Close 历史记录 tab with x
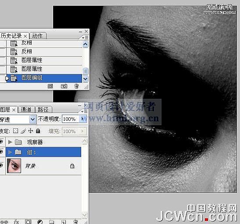Screen dimensions: 240x224 tap(25, 36)
